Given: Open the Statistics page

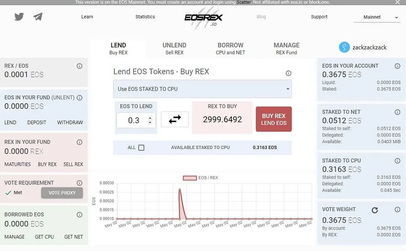Looking at the screenshot, I should click(145, 17).
